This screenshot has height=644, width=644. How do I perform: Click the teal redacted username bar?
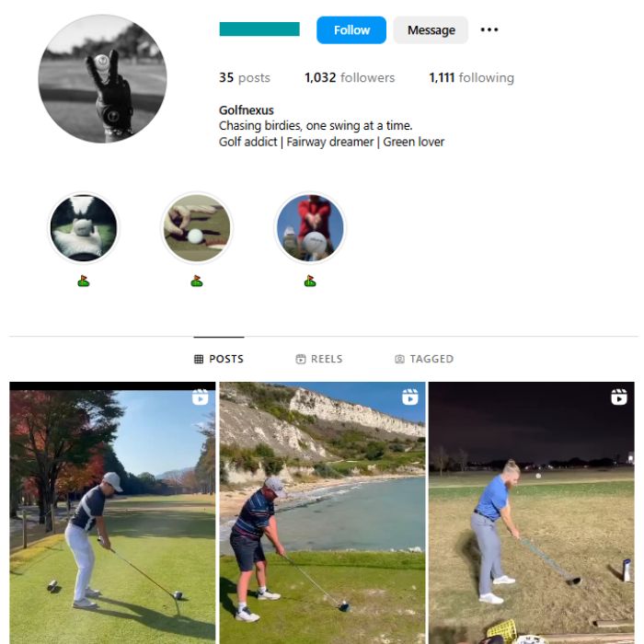click(x=259, y=29)
